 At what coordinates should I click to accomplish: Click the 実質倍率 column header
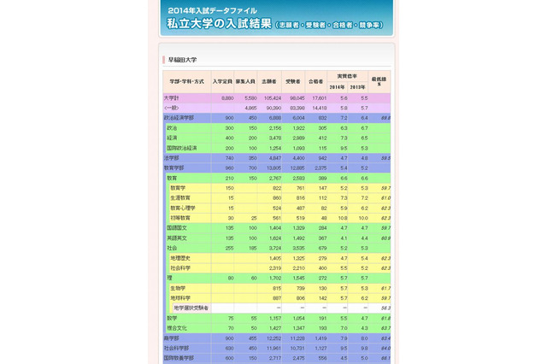347,76
